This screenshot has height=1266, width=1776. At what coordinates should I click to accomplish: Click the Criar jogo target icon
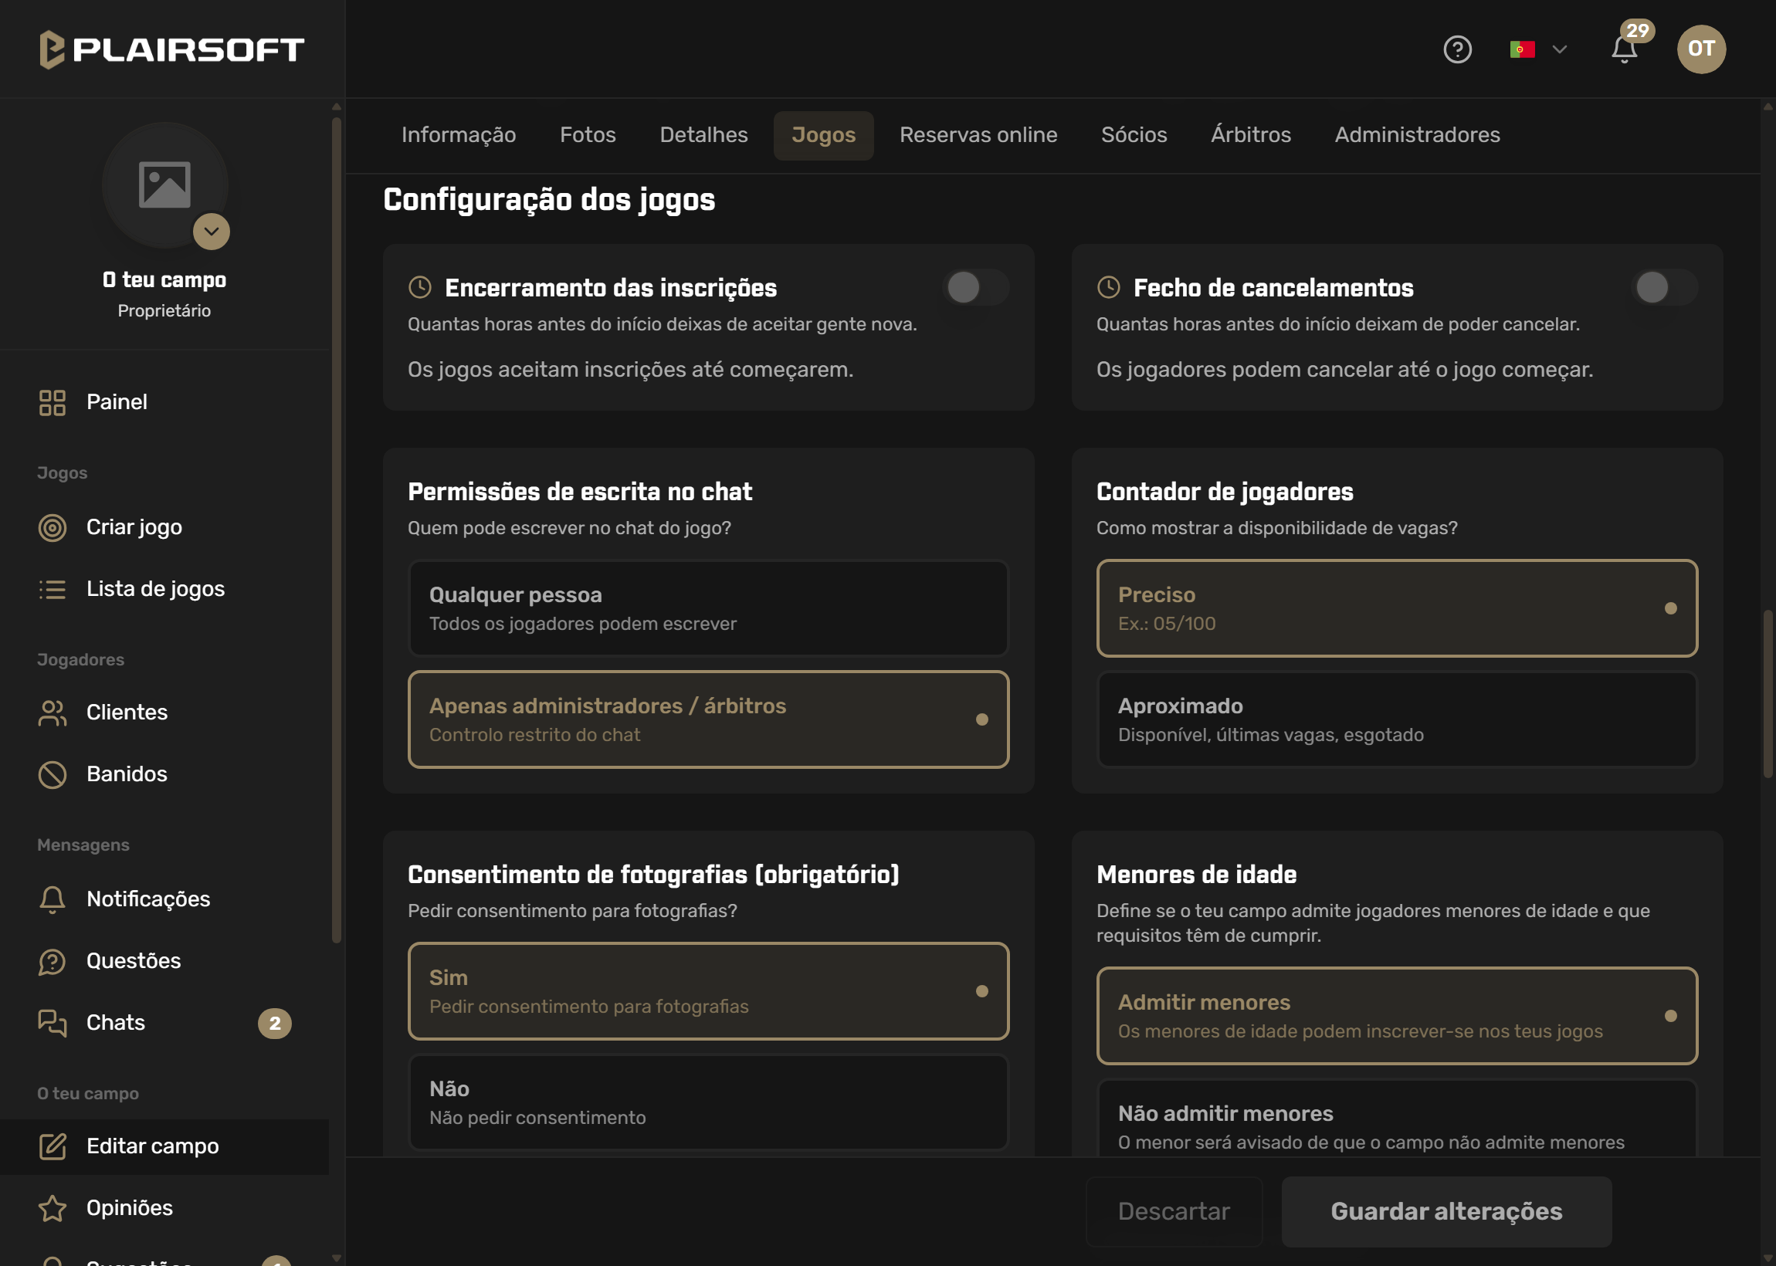pyautogui.click(x=53, y=528)
